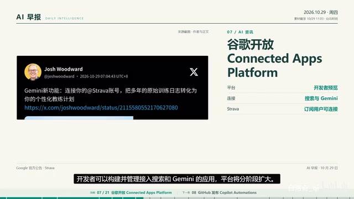Click the '素材截至 10/29 11:03' note
This screenshot has height=199, width=354.
316,18
